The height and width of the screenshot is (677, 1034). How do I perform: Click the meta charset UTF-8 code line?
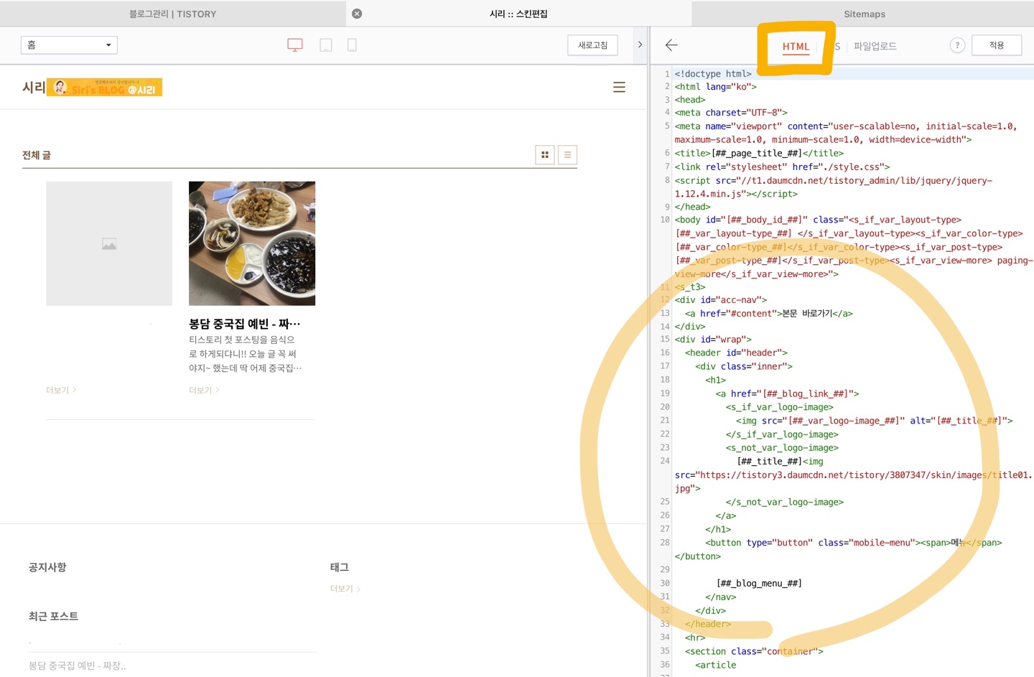click(x=731, y=112)
